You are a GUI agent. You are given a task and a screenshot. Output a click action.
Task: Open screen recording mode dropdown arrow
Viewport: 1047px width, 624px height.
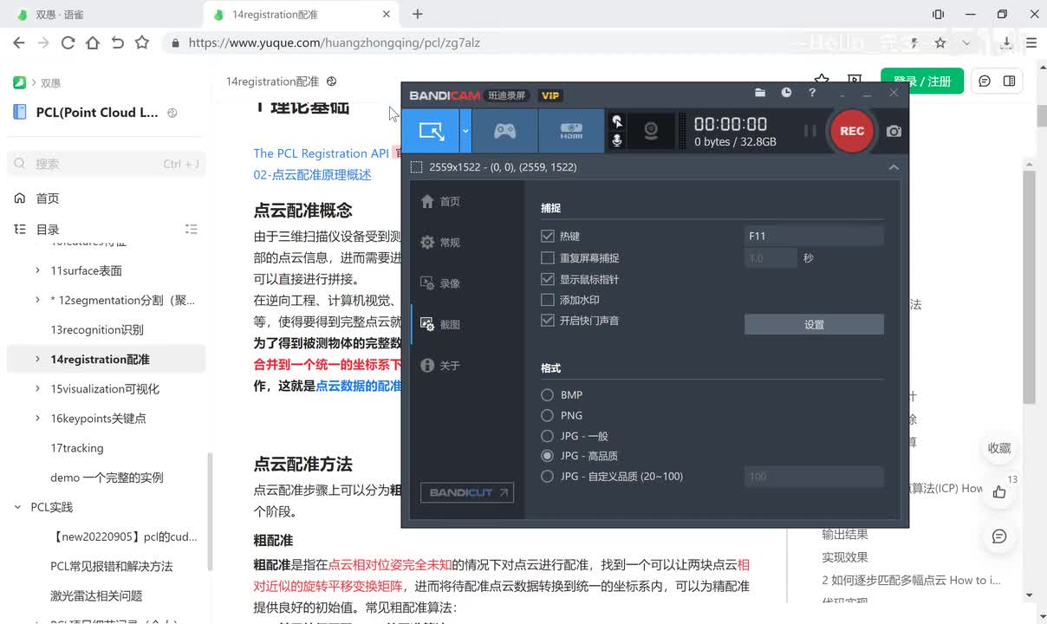(465, 131)
